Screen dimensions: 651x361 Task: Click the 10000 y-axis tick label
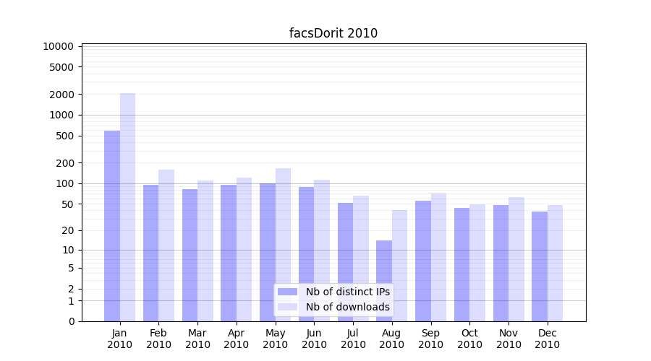59,46
